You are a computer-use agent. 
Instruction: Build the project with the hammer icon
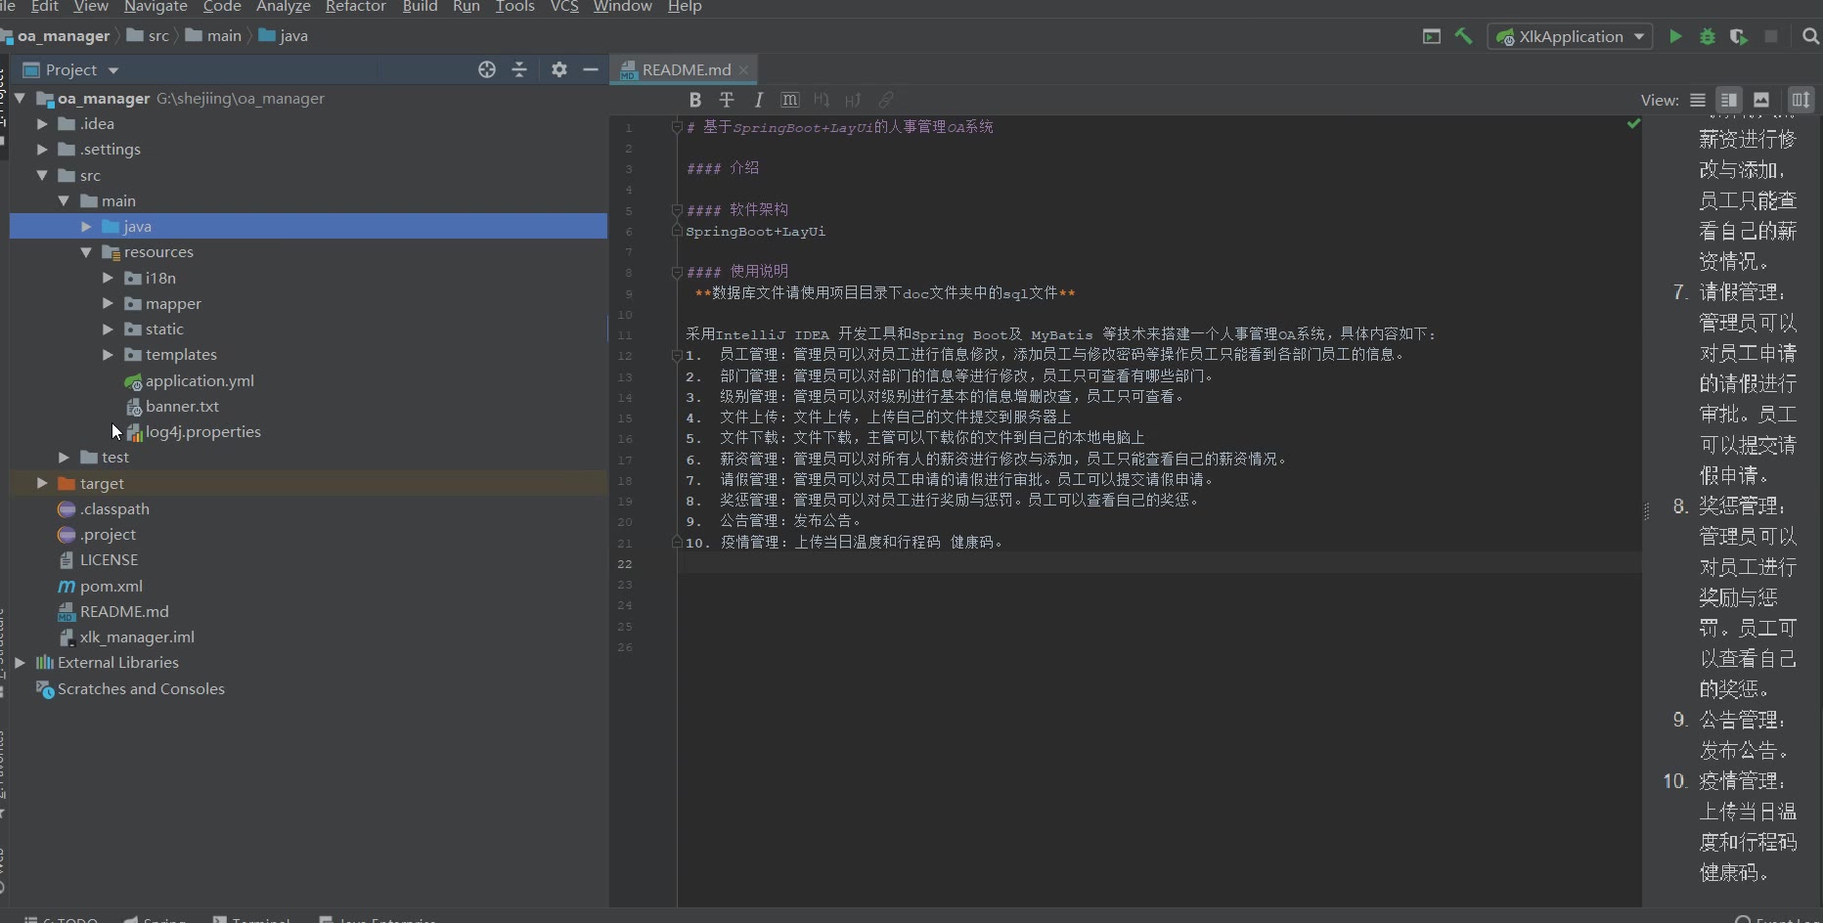tap(1463, 36)
